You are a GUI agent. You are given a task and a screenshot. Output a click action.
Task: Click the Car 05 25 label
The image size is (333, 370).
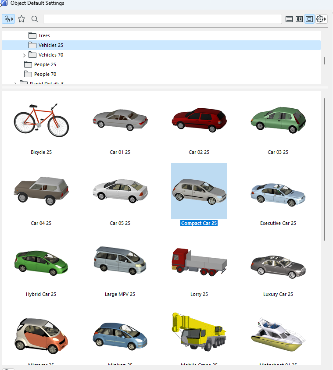pyautogui.click(x=120, y=223)
